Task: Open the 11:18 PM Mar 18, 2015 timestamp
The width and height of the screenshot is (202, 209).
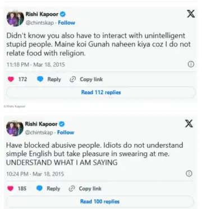Action: (x=36, y=64)
